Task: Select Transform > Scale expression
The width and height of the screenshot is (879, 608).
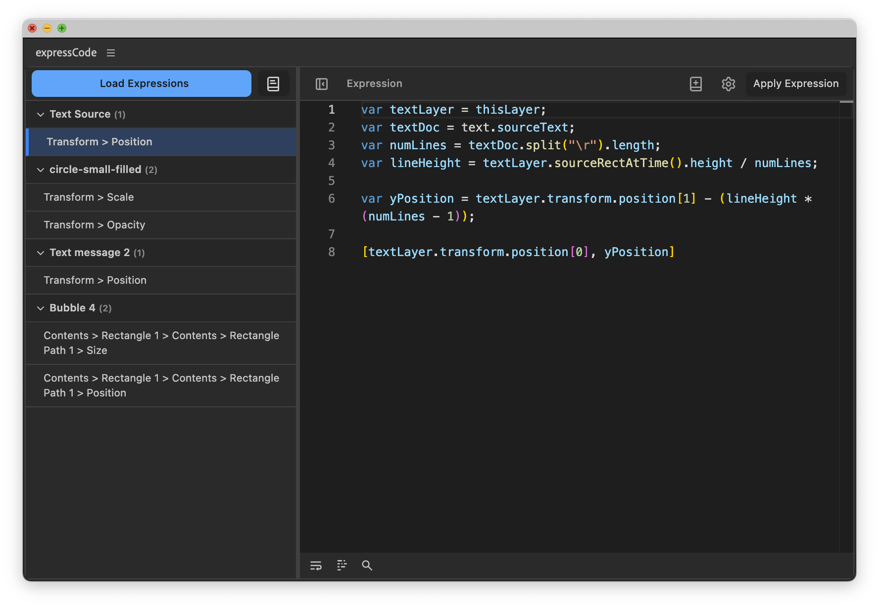Action: coord(89,197)
